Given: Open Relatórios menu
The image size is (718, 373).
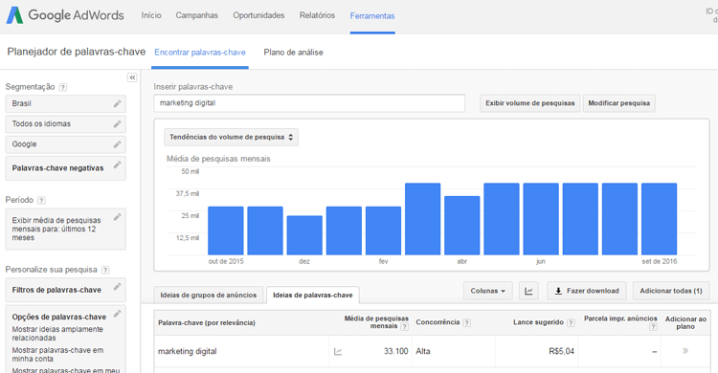Looking at the screenshot, I should click(x=317, y=15).
